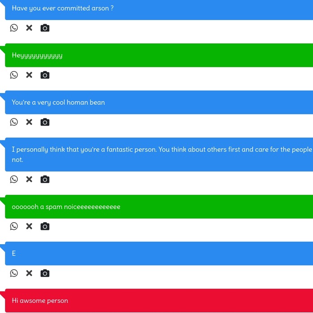The width and height of the screenshot is (313, 313).
Task: Share the 'spam noiceee' message via WhatsApp
Action: point(14,226)
